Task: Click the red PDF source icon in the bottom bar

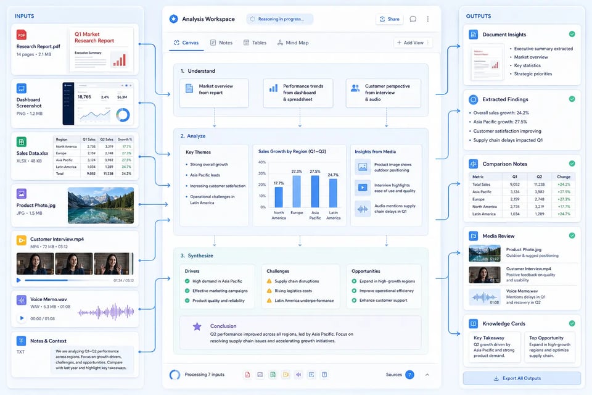Action: tap(248, 375)
